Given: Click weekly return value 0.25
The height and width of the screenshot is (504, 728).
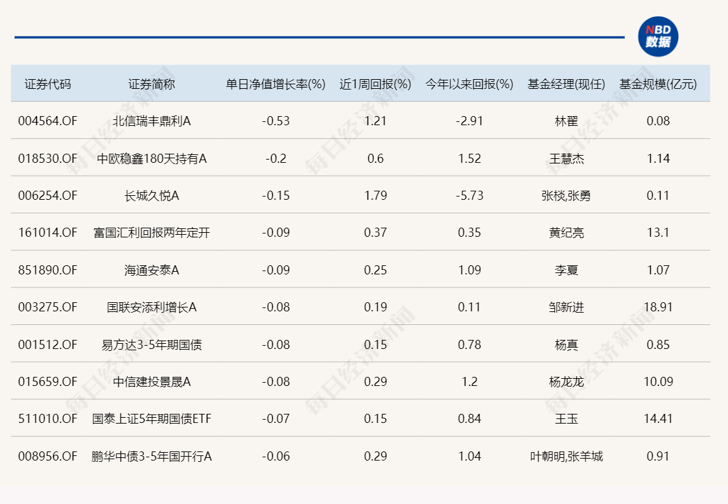Looking at the screenshot, I should tap(375, 270).
